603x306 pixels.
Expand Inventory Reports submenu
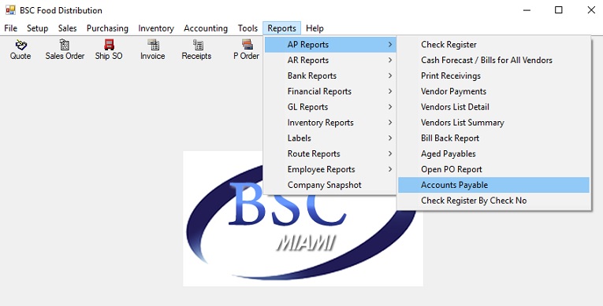(330, 123)
